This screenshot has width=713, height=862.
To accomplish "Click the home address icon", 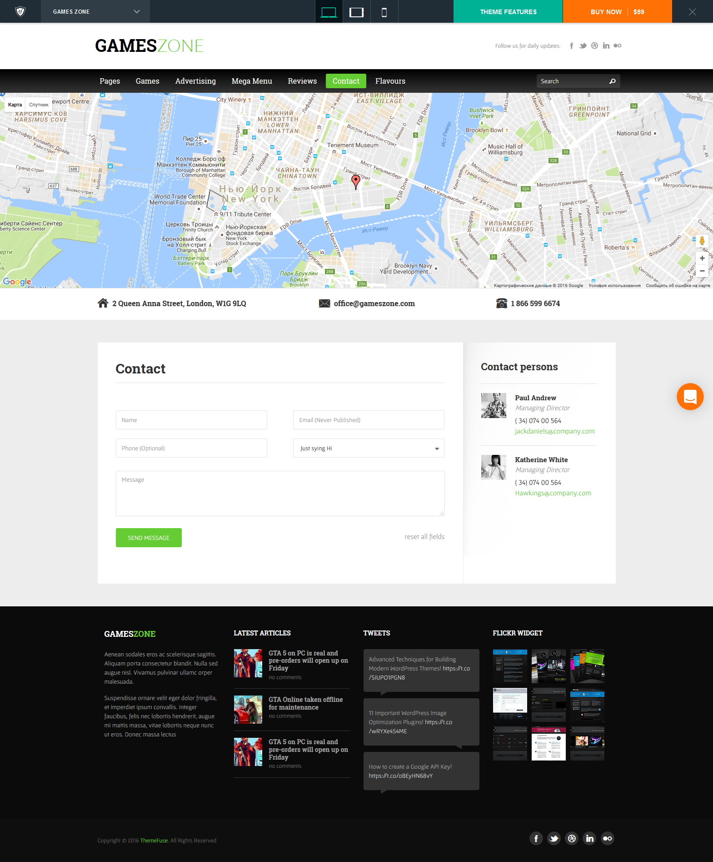I will (103, 303).
